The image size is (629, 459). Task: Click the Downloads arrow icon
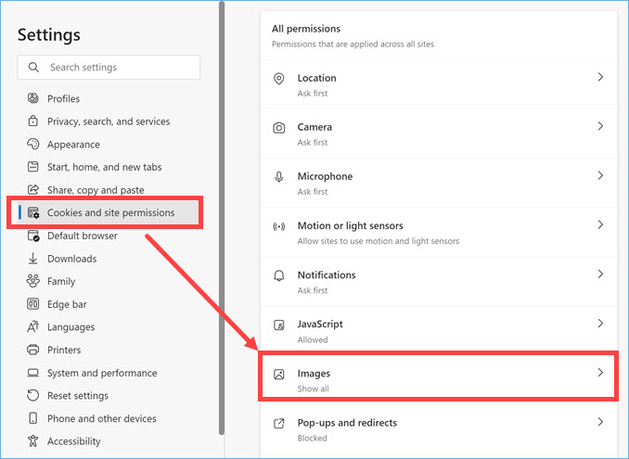(x=33, y=259)
